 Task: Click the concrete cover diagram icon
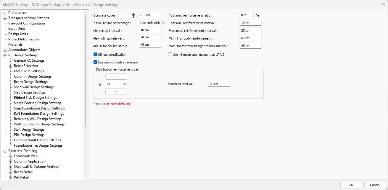[133, 15]
